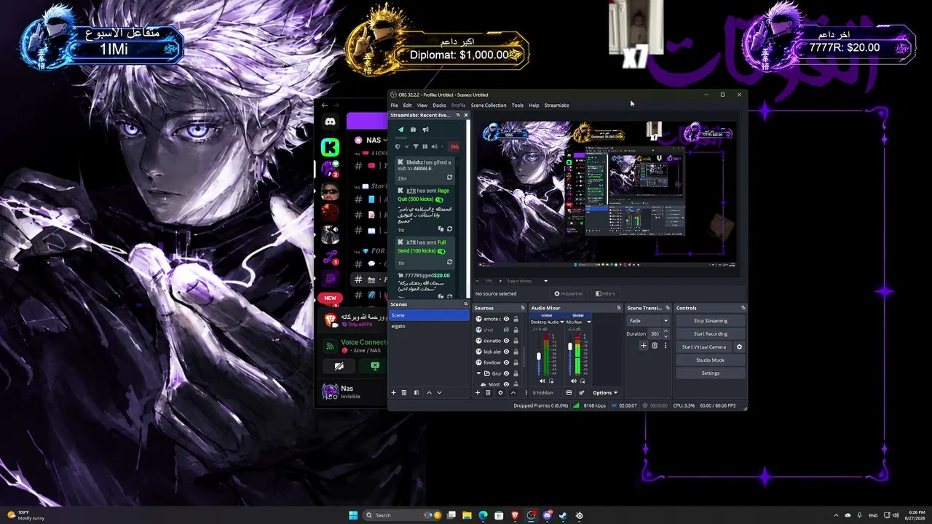
Task: Click the Streamlabs megaphone icon
Action: point(426,130)
